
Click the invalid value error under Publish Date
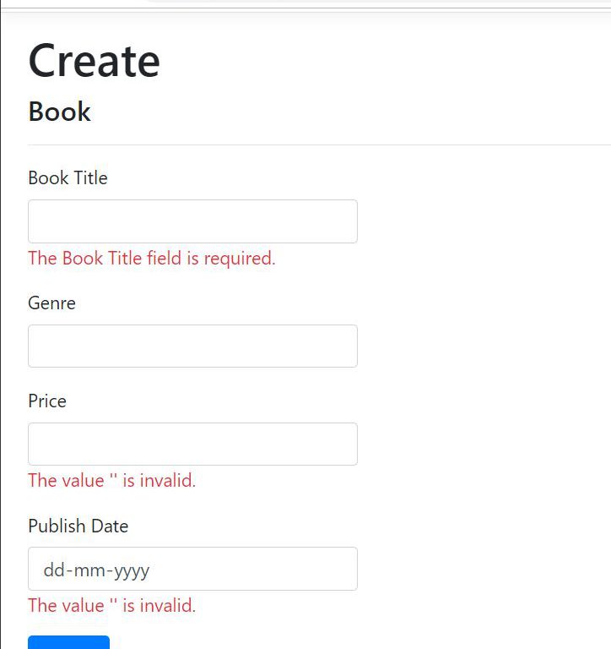[x=111, y=606]
